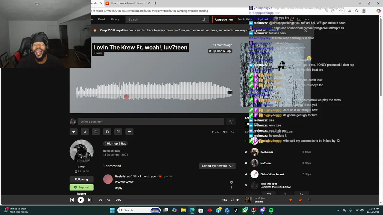Open the Sorted by: Newest dropdown
Screen dimensions: 383x215
(217, 166)
